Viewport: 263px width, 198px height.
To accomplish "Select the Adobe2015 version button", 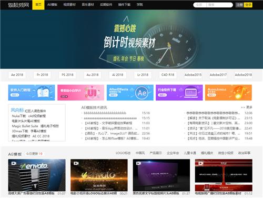I will (x=193, y=75).
